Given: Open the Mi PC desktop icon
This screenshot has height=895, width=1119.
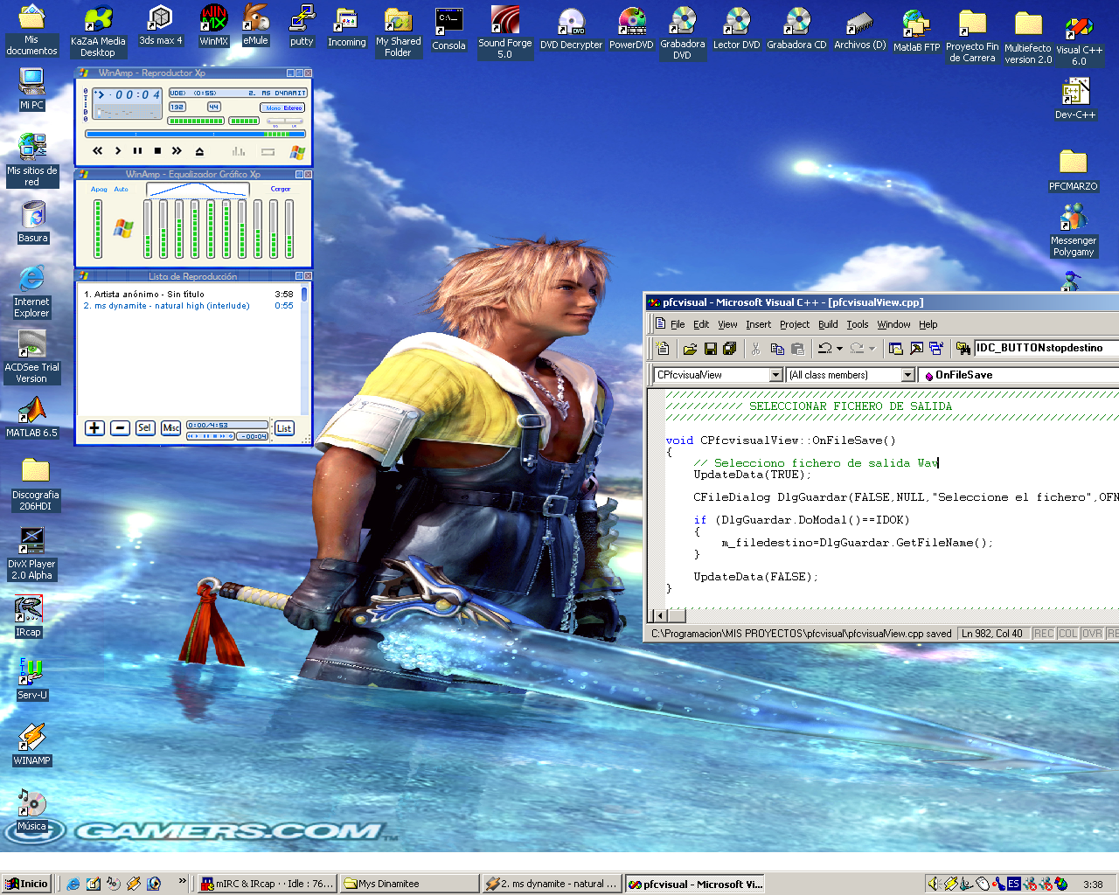Looking at the screenshot, I should (x=31, y=88).
